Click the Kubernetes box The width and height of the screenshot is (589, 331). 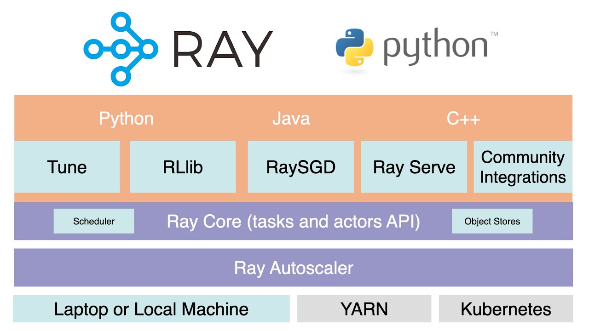point(506,308)
